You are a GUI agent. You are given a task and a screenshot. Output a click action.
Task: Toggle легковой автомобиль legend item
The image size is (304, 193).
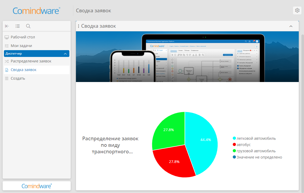click(254, 138)
